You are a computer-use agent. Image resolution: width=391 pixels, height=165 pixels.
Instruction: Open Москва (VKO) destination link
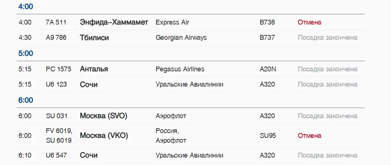[104, 136]
